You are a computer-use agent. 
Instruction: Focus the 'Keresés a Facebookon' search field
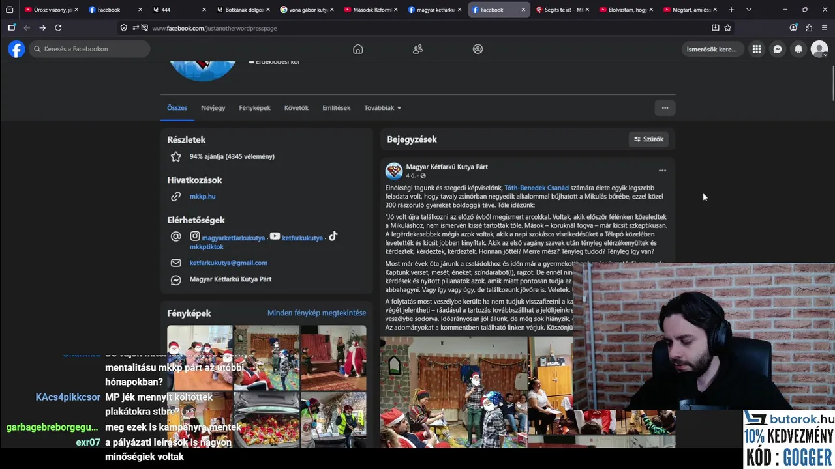click(89, 49)
